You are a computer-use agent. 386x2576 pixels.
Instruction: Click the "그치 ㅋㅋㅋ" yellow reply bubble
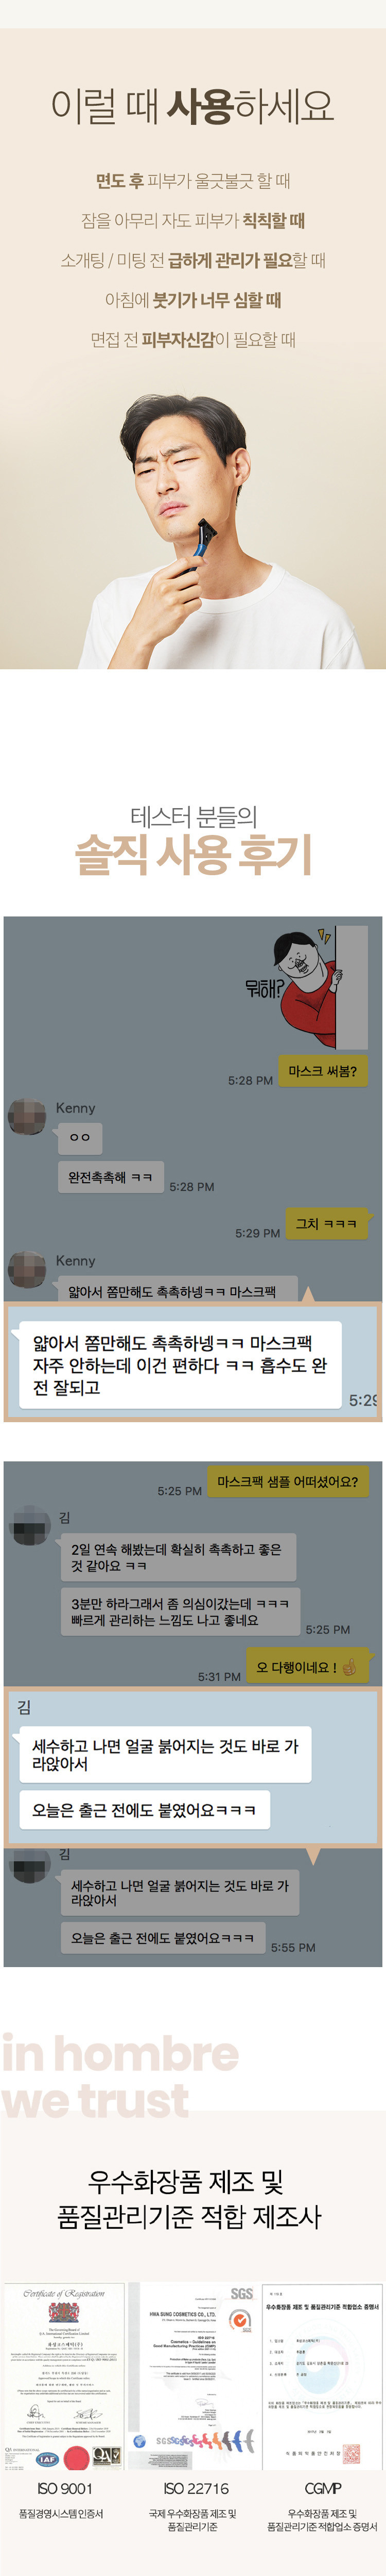(x=327, y=1223)
